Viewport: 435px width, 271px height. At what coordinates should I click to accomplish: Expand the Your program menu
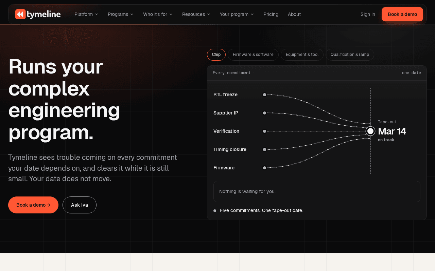tap(237, 14)
